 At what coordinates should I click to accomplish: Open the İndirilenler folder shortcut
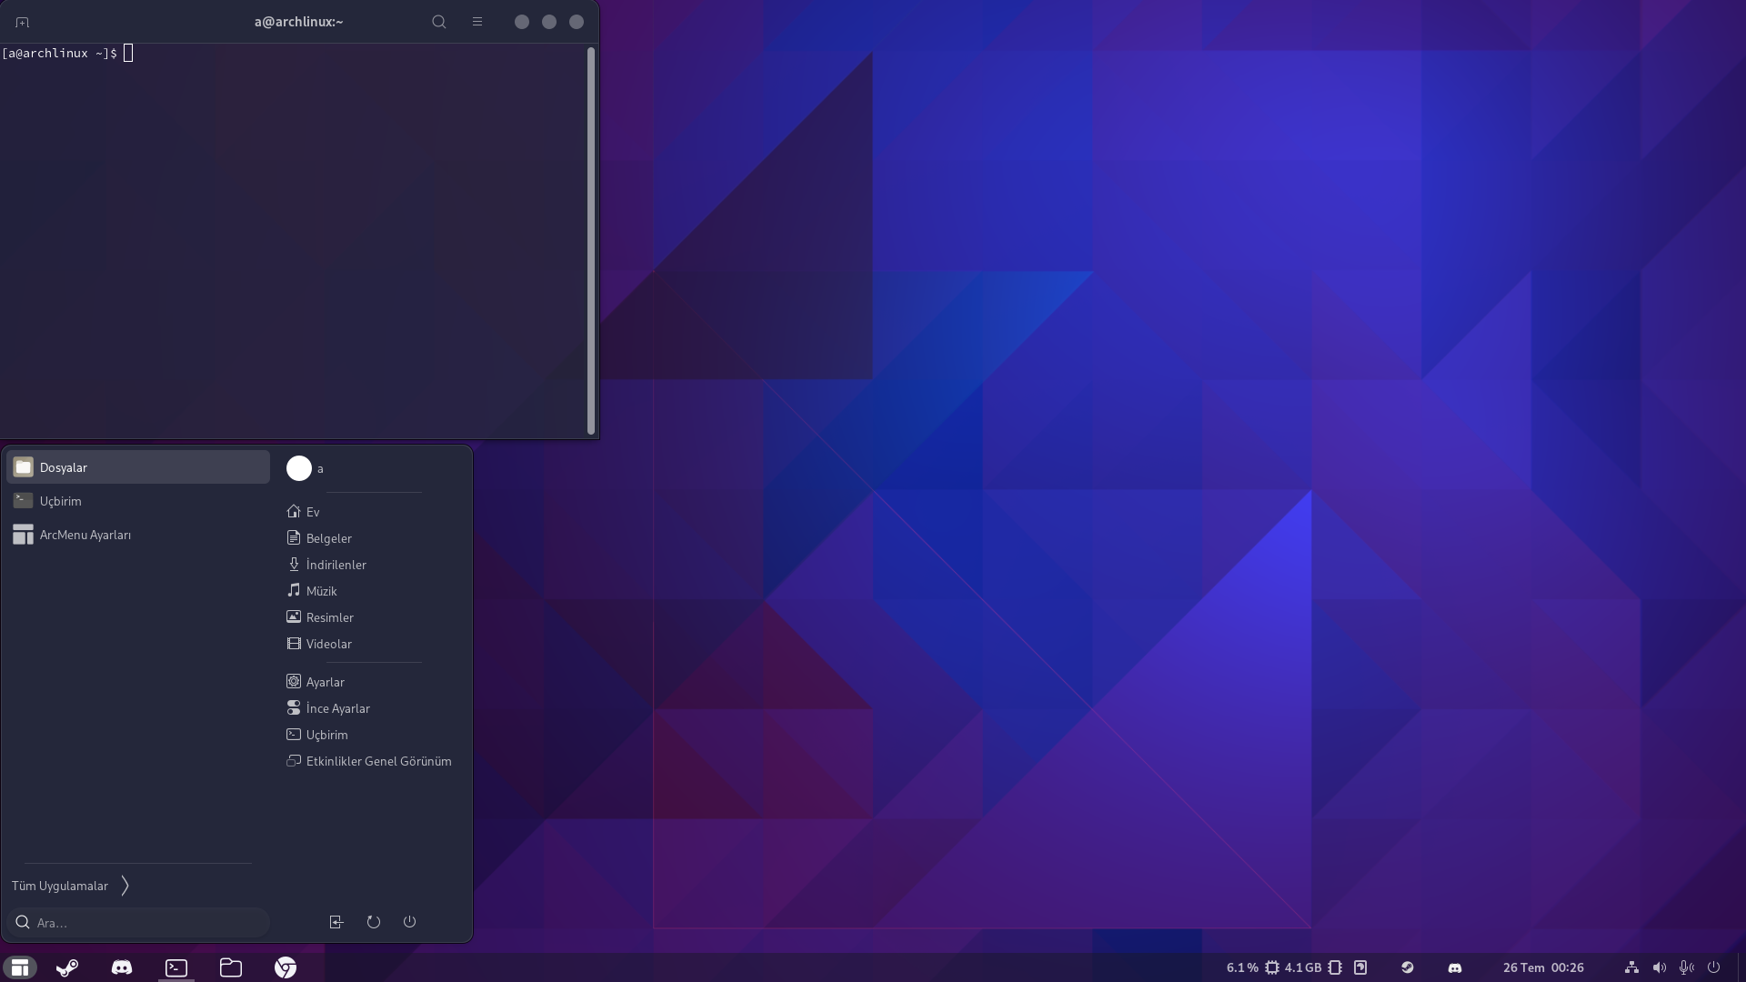pyautogui.click(x=336, y=565)
